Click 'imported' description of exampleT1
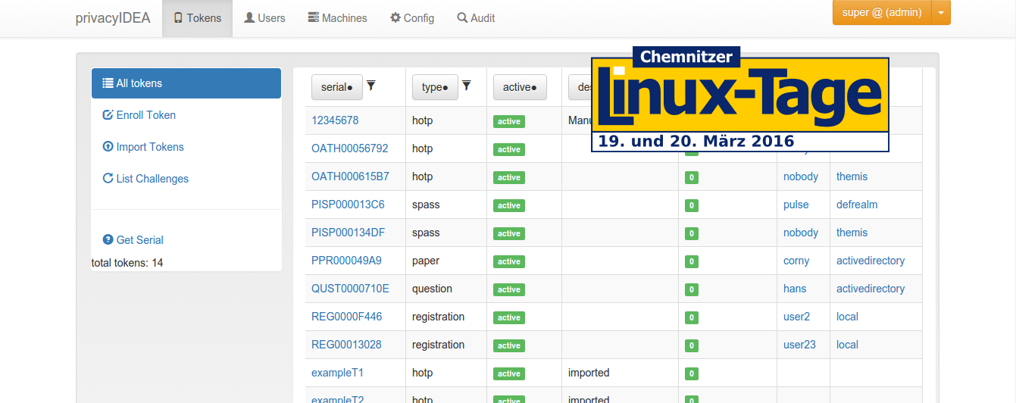Viewport: 1016px width, 403px height. [x=589, y=373]
